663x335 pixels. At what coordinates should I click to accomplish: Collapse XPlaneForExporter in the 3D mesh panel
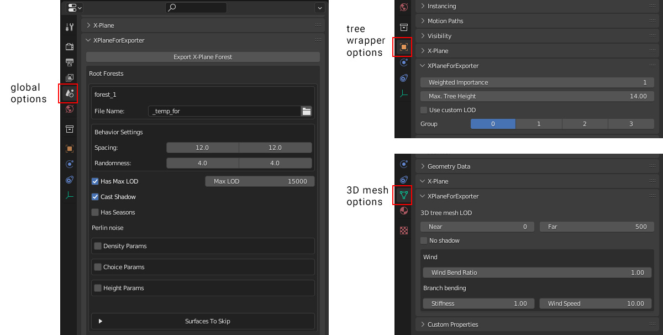coord(423,196)
